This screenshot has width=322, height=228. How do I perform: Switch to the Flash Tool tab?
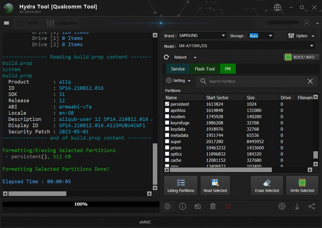click(x=205, y=69)
